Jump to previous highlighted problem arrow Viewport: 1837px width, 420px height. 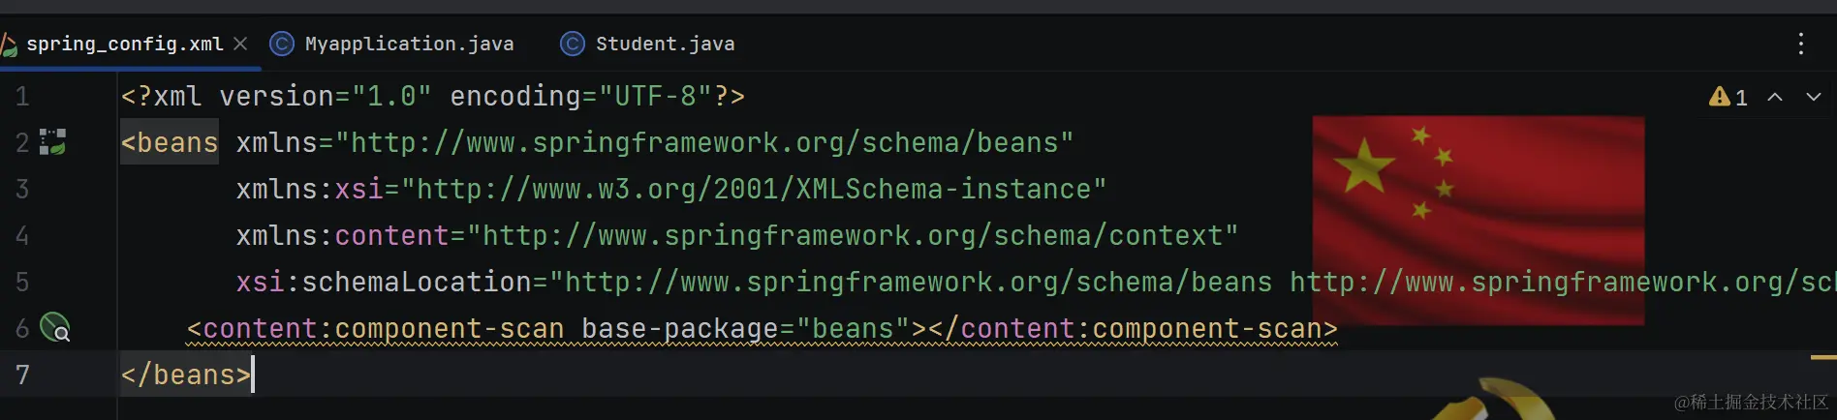click(x=1775, y=97)
